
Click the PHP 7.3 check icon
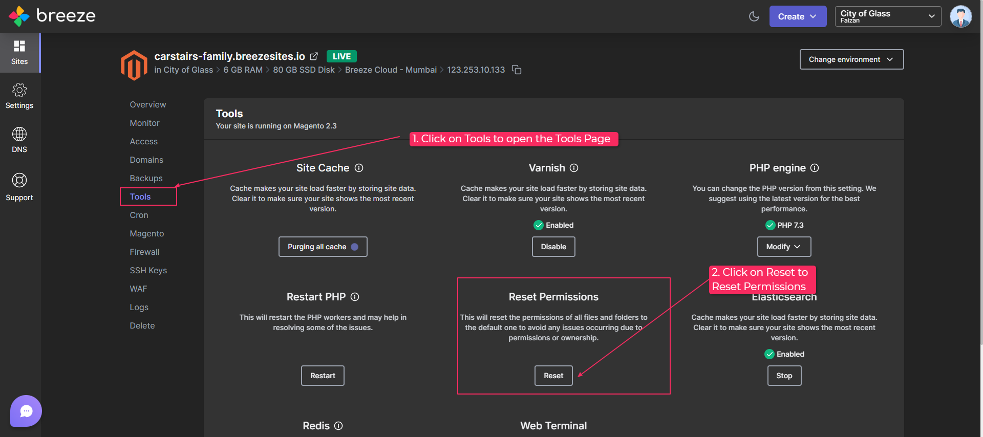point(770,225)
